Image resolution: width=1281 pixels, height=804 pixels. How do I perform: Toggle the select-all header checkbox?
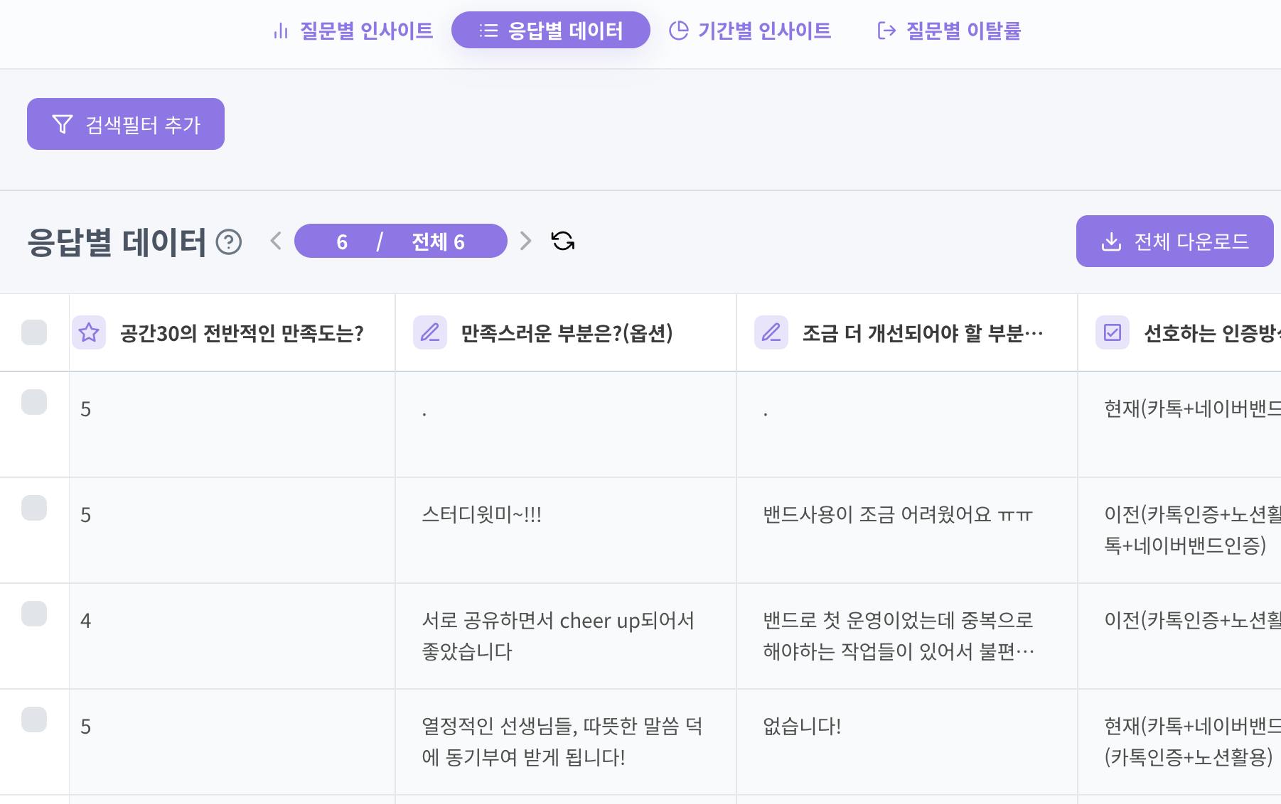click(x=34, y=332)
